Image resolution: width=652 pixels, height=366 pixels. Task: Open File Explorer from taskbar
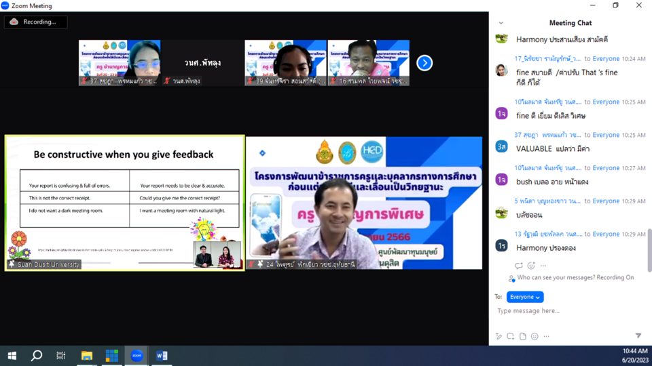tap(86, 356)
